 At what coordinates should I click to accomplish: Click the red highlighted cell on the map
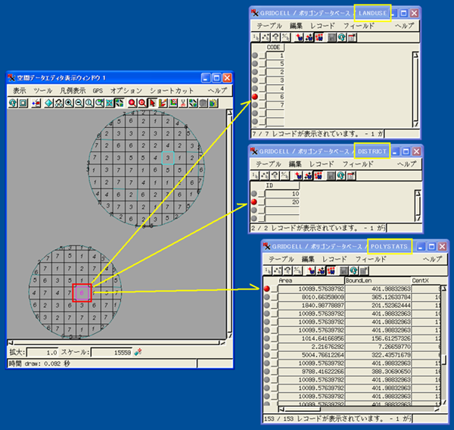click(x=82, y=291)
